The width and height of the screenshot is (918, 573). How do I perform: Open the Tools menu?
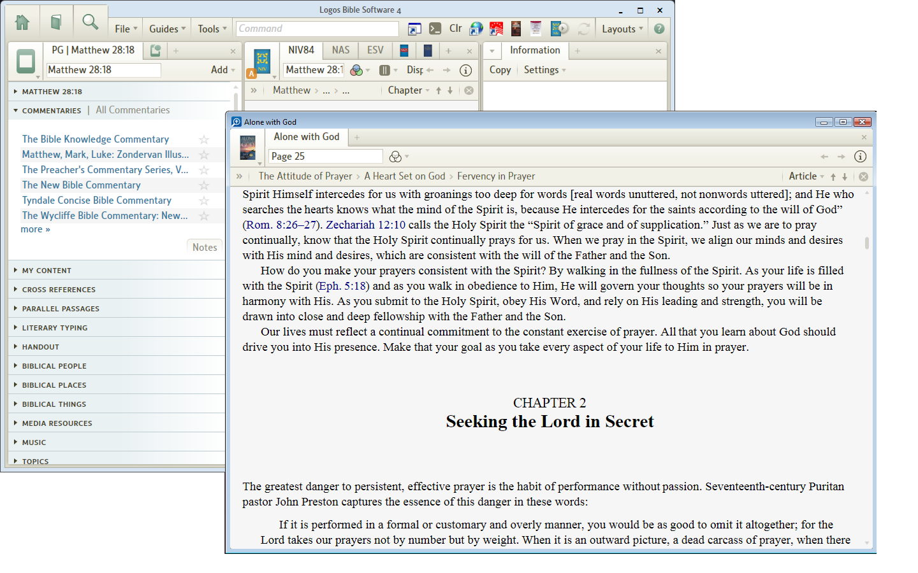[212, 29]
